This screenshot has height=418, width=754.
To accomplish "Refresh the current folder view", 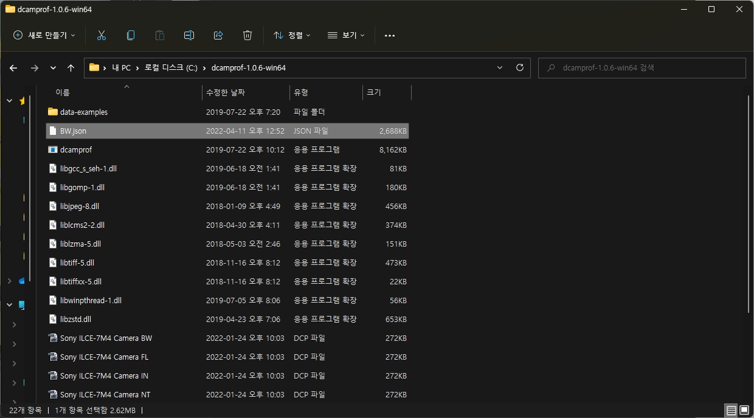I will click(519, 67).
